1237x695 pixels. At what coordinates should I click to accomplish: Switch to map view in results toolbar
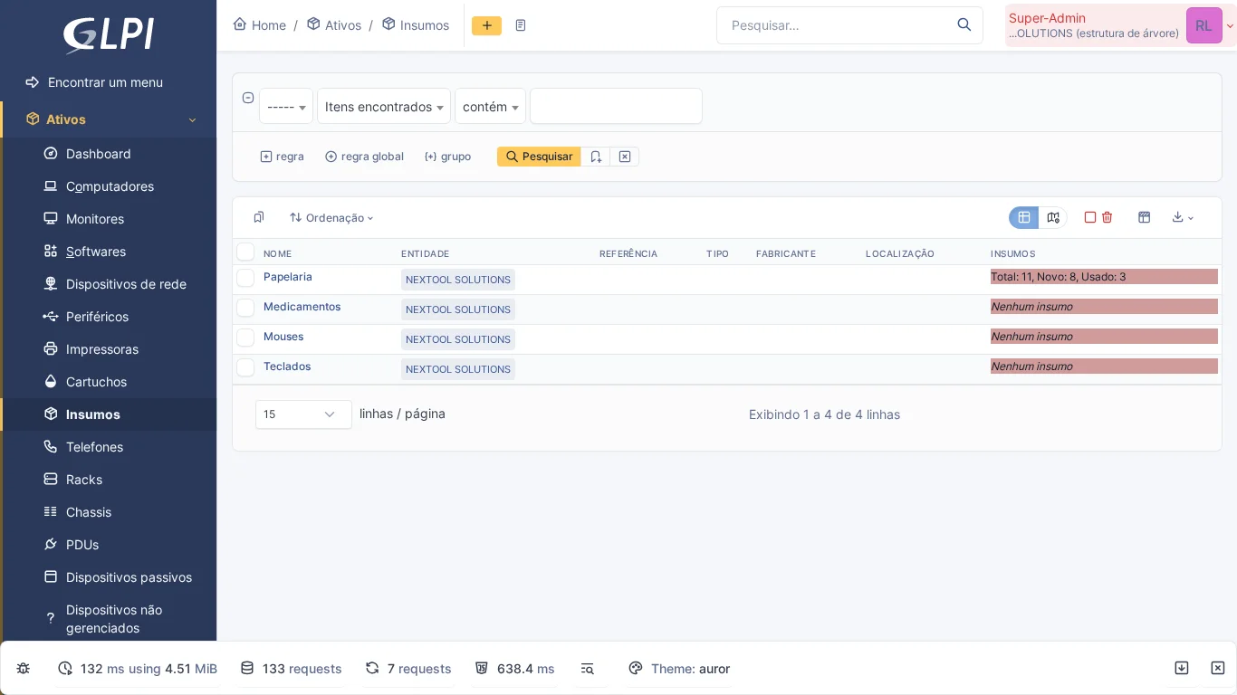(x=1053, y=218)
